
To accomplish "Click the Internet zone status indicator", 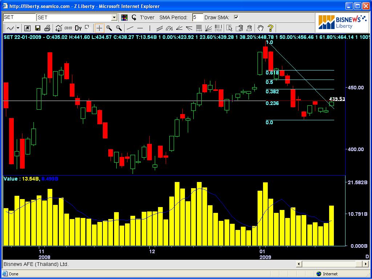I will [327, 274].
